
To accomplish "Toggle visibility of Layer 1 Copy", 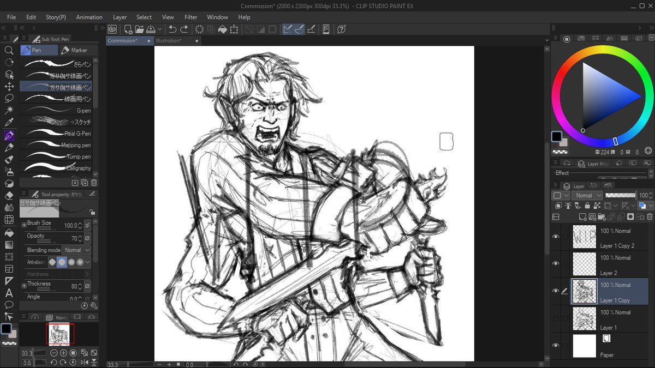I will point(556,291).
